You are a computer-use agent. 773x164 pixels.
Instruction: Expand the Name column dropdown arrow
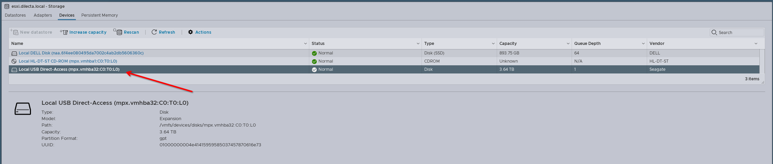coord(305,44)
